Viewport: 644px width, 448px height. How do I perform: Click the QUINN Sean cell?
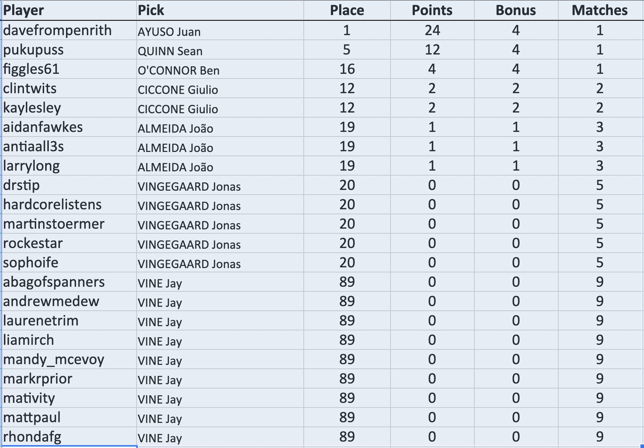pyautogui.click(x=170, y=51)
